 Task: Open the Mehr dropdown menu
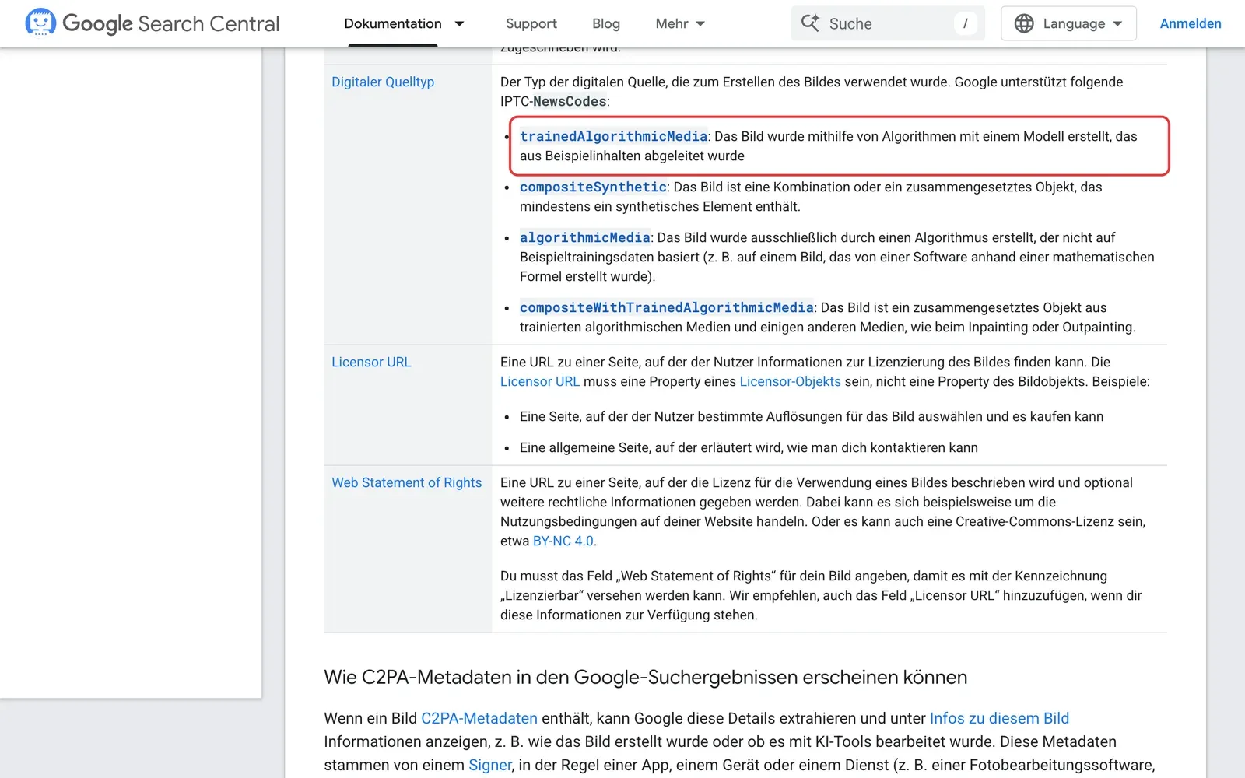pos(680,23)
